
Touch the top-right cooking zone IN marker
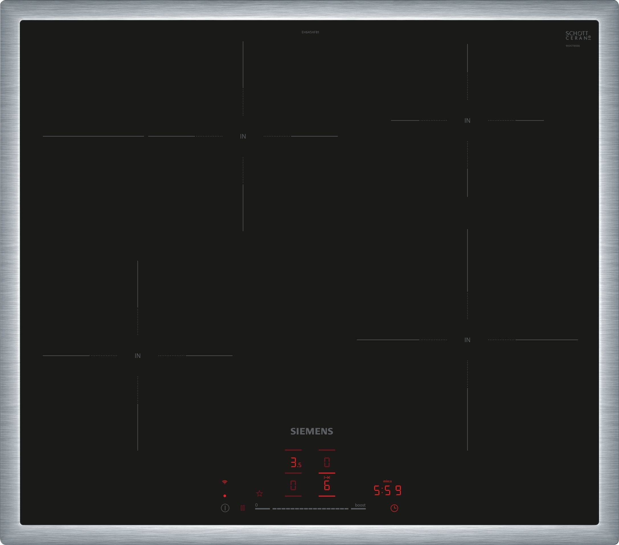click(467, 121)
